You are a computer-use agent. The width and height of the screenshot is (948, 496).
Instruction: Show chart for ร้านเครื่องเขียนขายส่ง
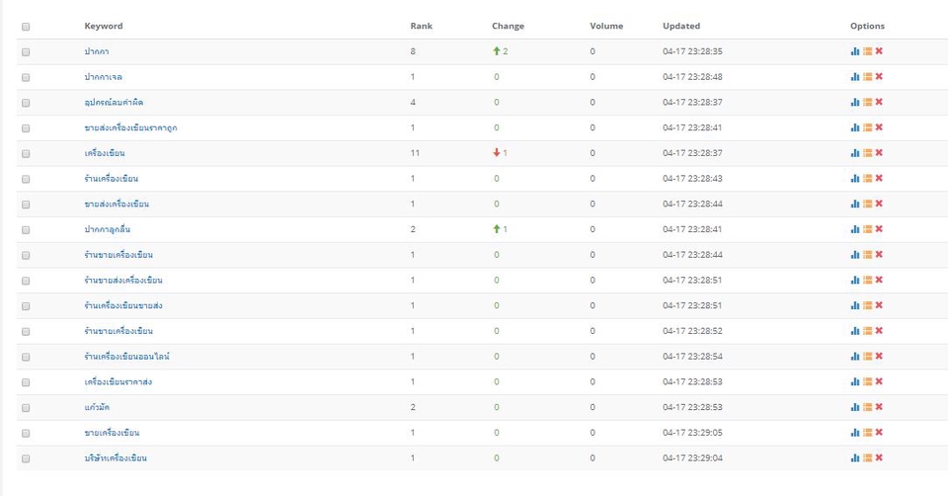pos(855,305)
